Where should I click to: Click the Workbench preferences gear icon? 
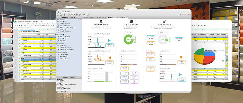tap(179, 15)
